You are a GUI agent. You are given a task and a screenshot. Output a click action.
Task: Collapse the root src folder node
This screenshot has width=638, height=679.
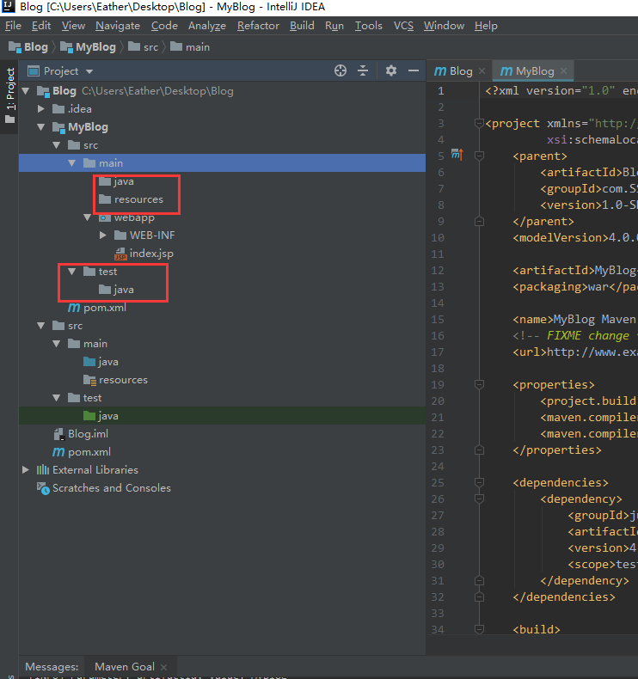[41, 326]
